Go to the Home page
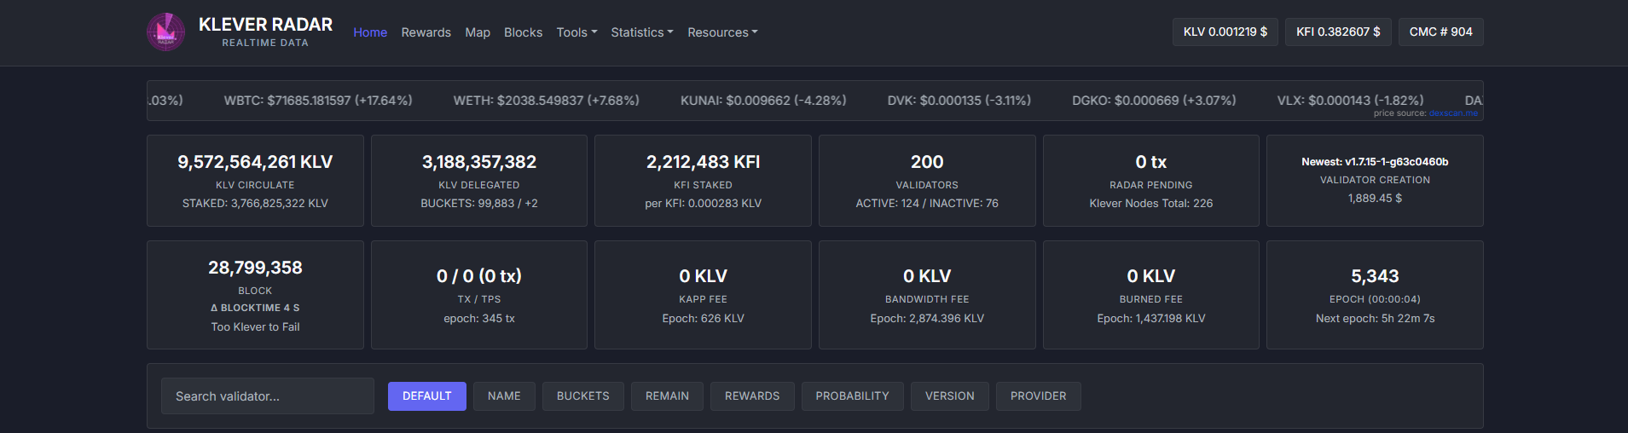 [370, 32]
